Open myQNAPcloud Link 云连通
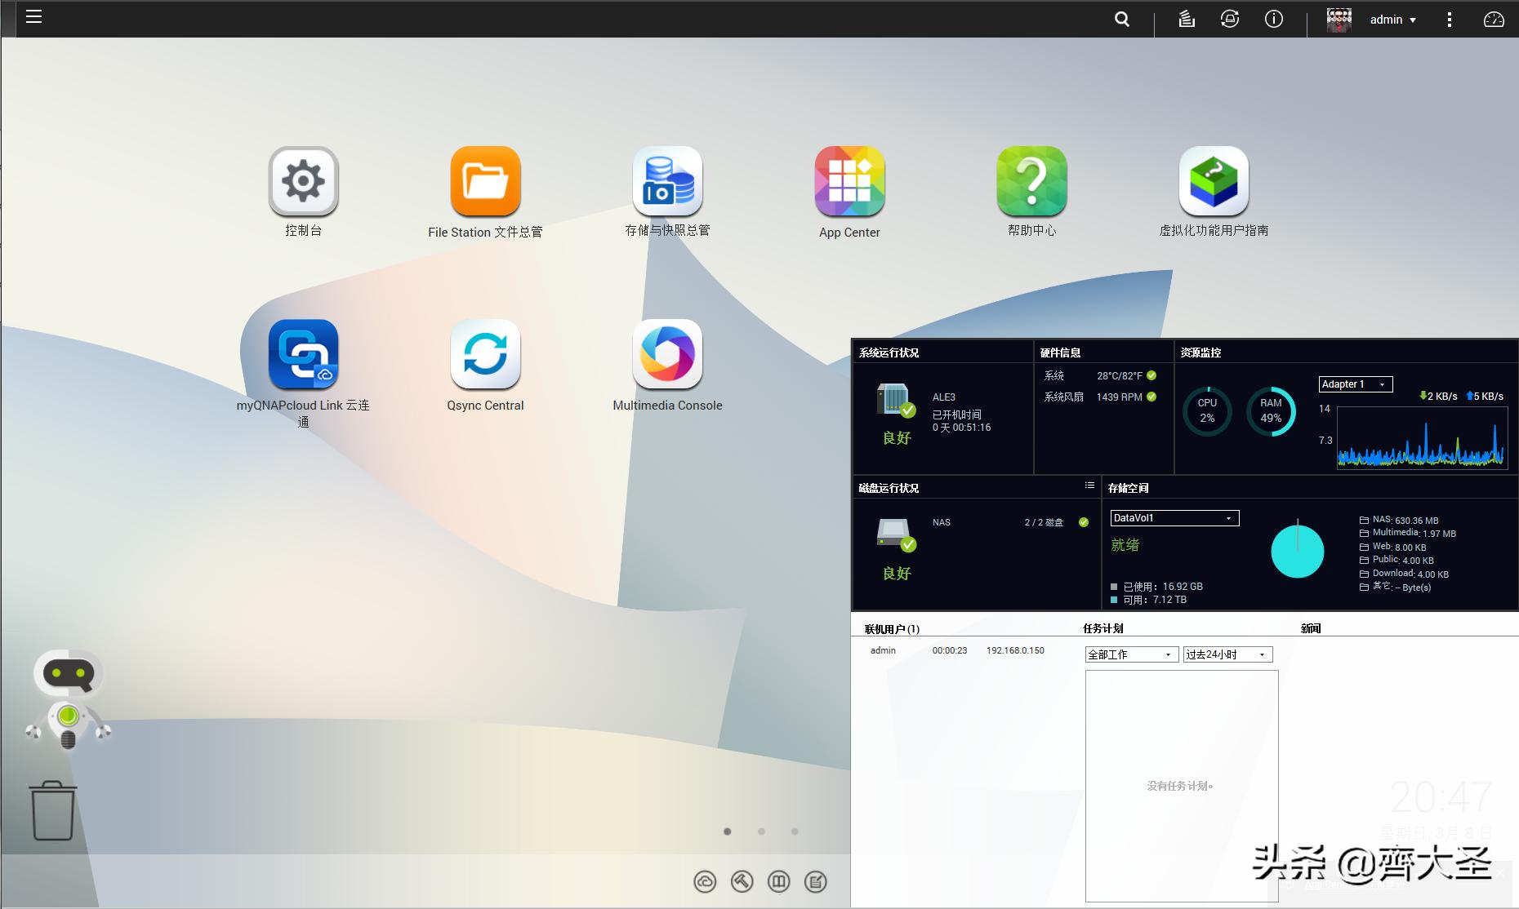The width and height of the screenshot is (1519, 909). (x=303, y=354)
